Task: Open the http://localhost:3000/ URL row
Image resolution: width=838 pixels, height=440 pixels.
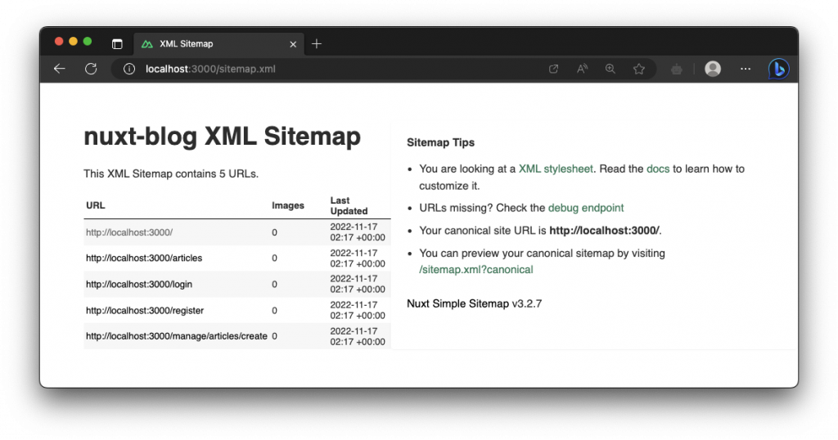Action: click(129, 232)
